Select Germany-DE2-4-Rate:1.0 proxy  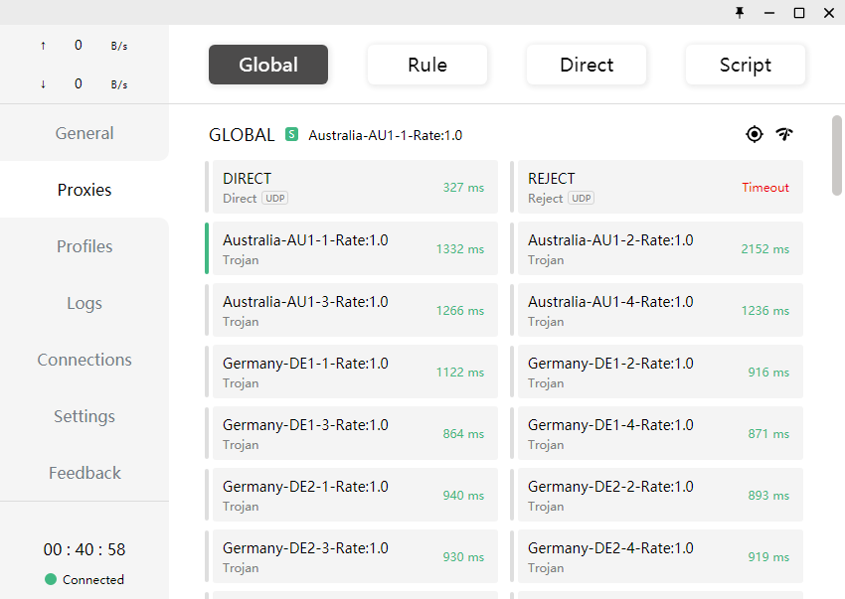pyautogui.click(x=660, y=556)
